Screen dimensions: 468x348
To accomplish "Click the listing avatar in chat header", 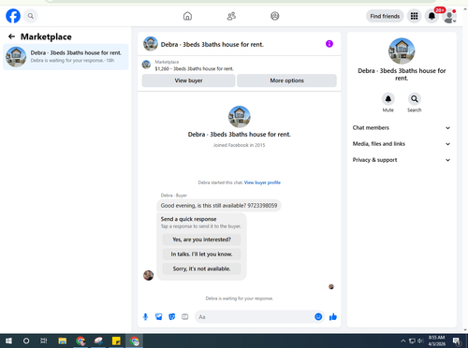I will click(x=151, y=44).
